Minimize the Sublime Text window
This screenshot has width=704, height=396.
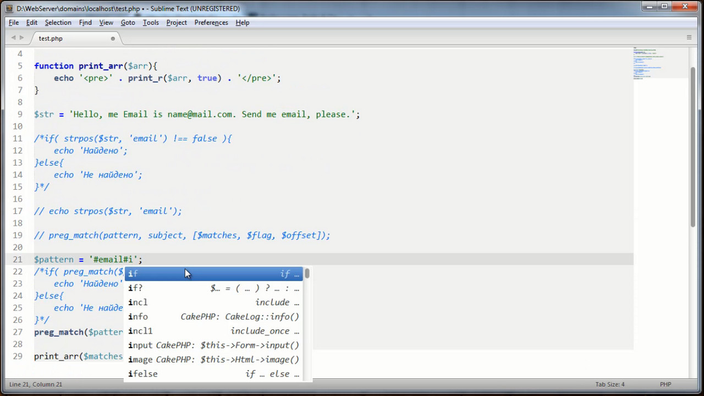pyautogui.click(x=649, y=7)
